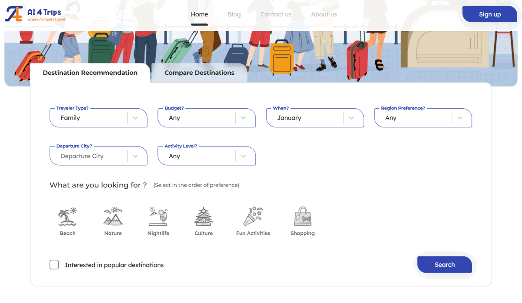Switch to Compare Destinations tab

(x=199, y=73)
